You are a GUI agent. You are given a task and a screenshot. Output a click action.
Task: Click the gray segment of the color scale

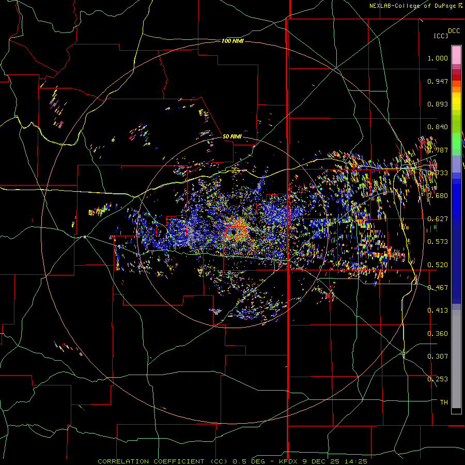pyautogui.click(x=456, y=359)
